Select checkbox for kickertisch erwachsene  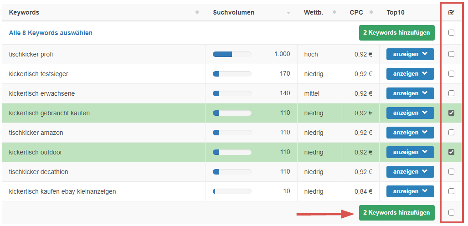pos(451,93)
